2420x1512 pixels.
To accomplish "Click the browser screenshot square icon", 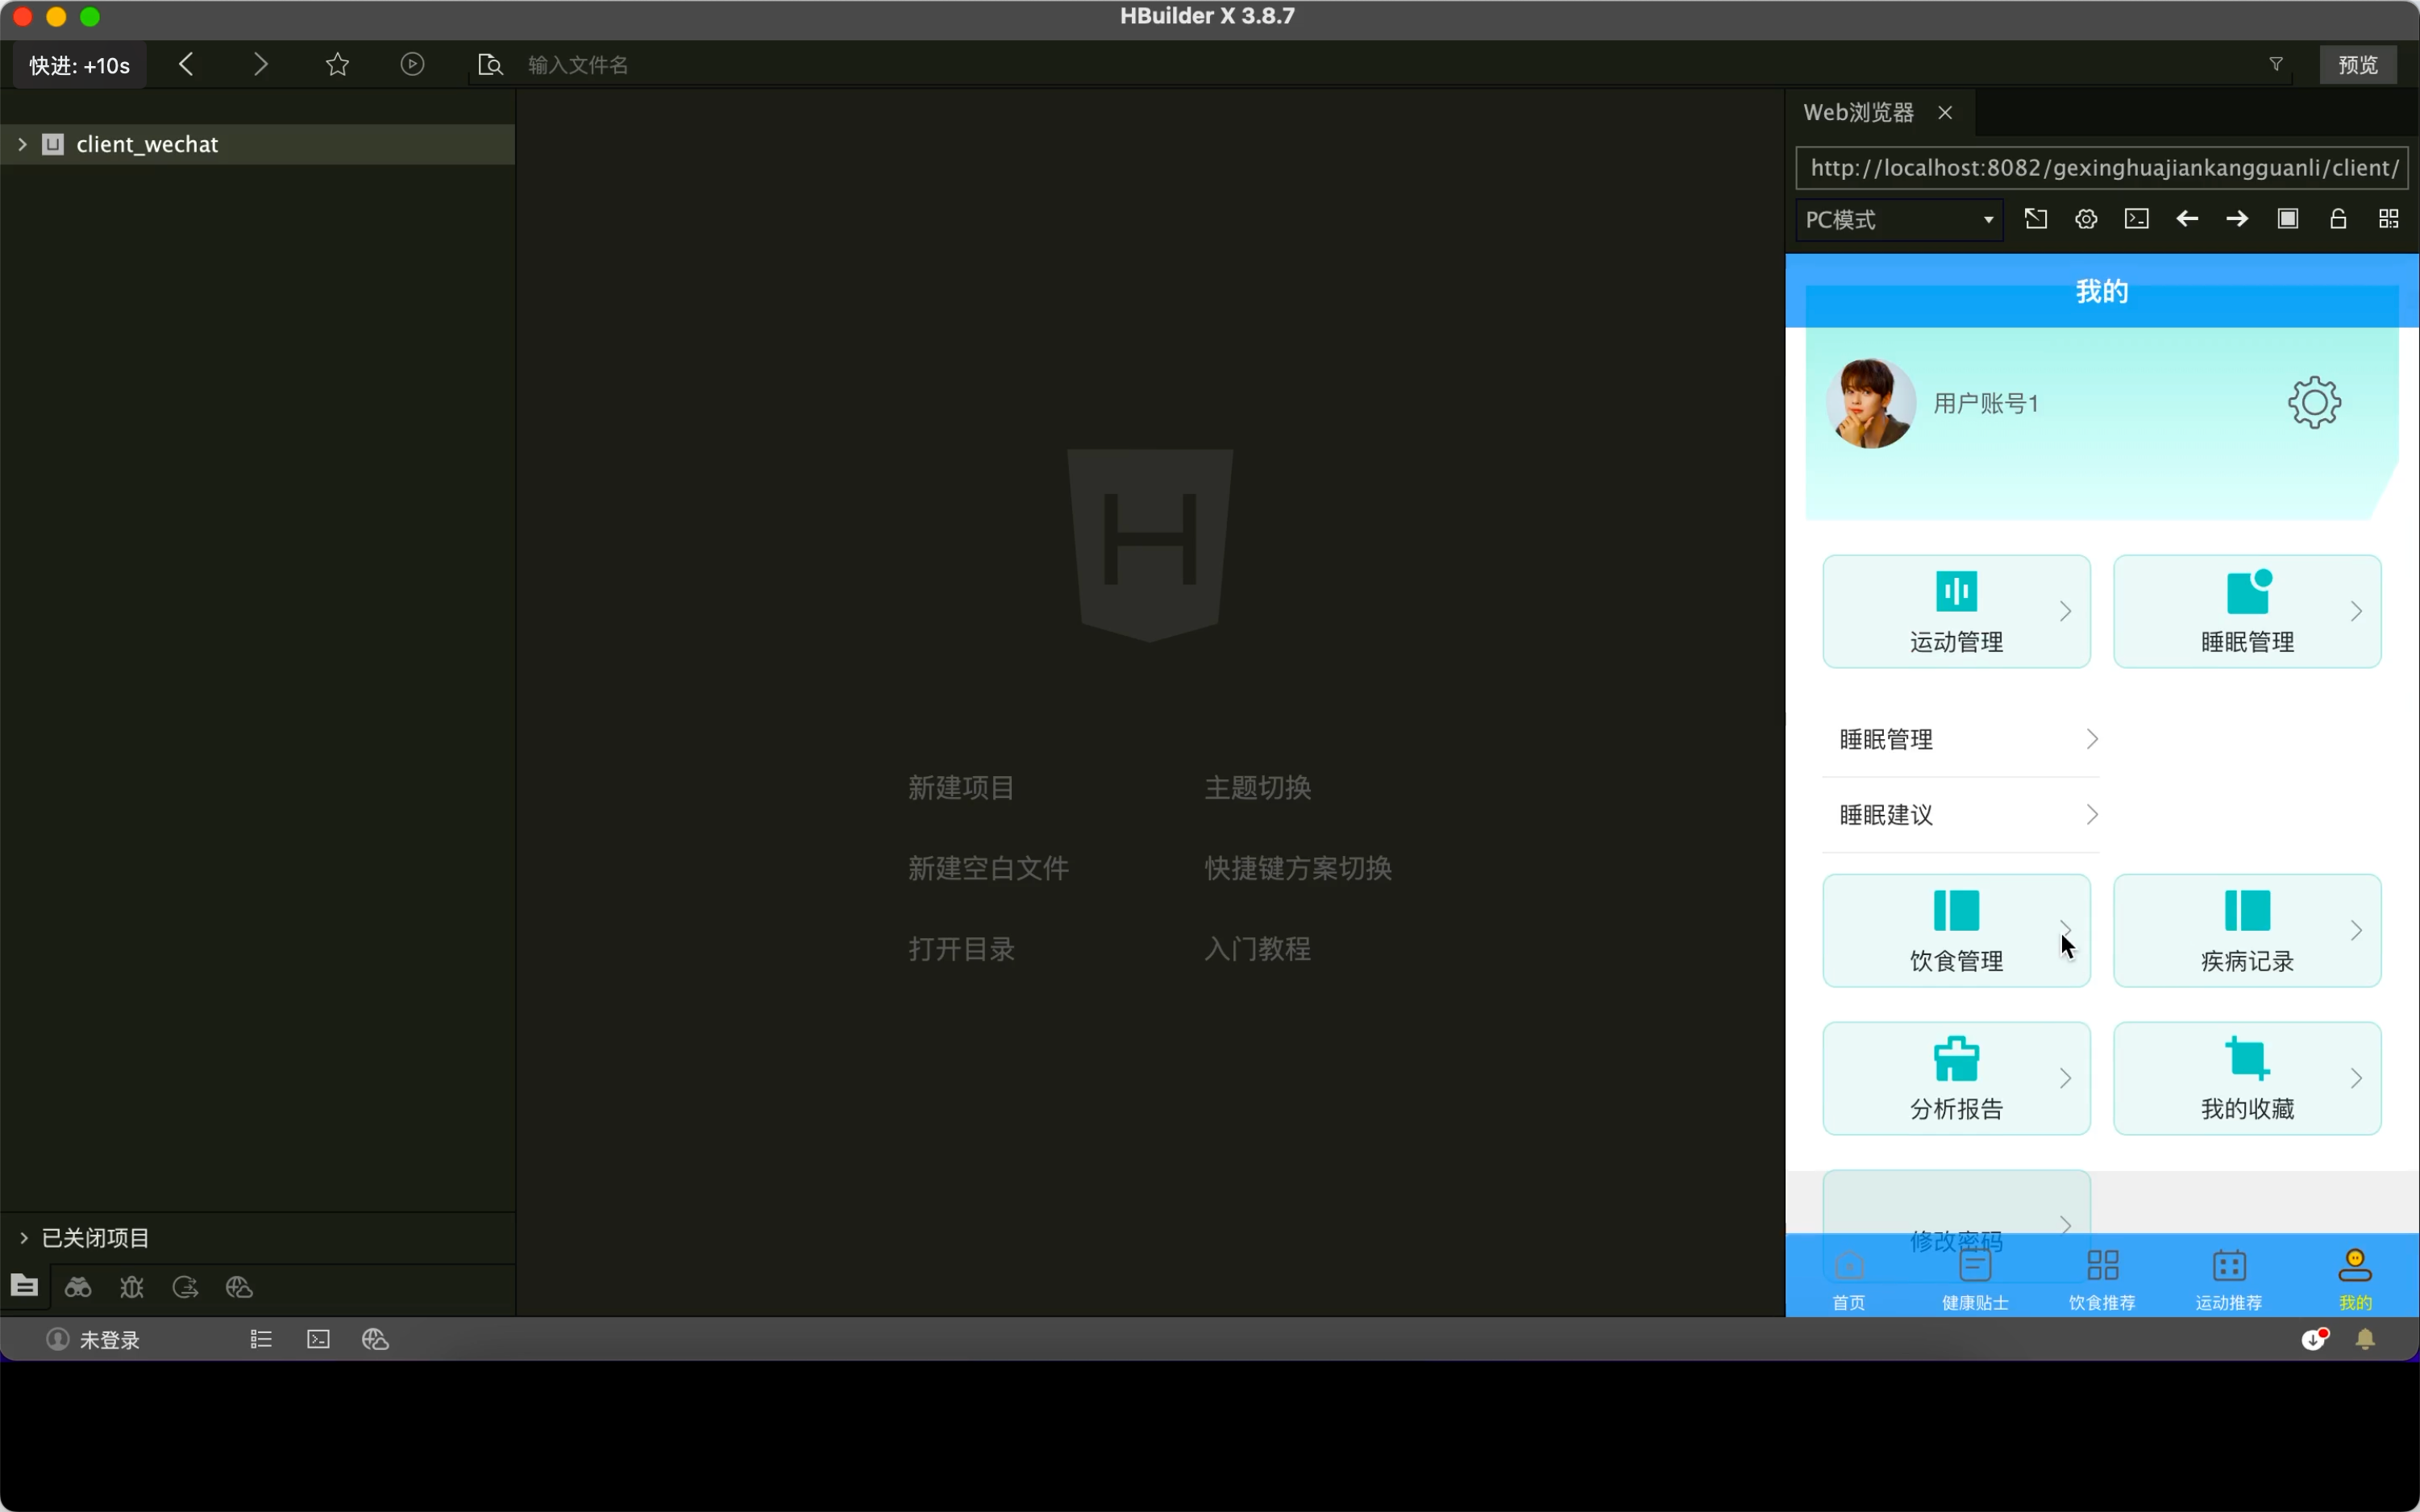I will [2288, 219].
